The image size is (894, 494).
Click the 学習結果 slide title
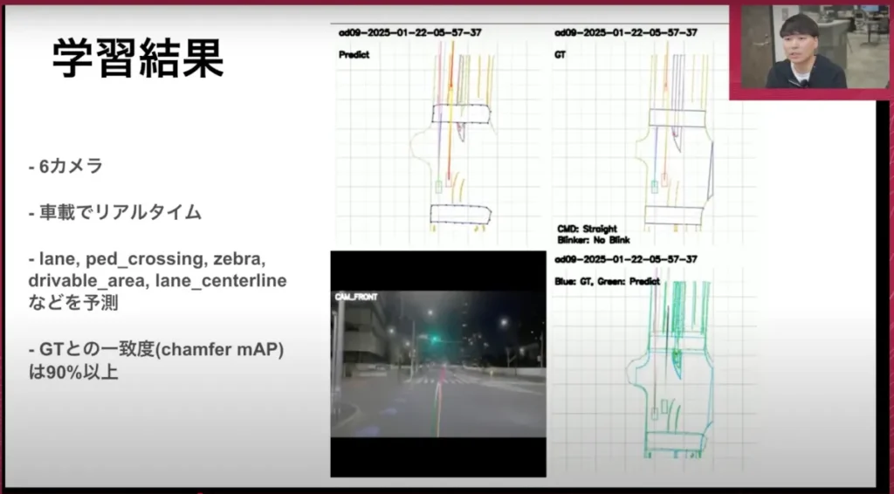coord(137,59)
